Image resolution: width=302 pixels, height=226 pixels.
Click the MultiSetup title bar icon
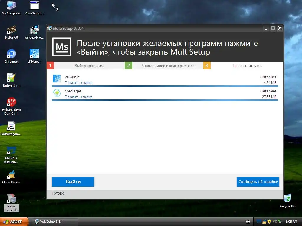50,28
